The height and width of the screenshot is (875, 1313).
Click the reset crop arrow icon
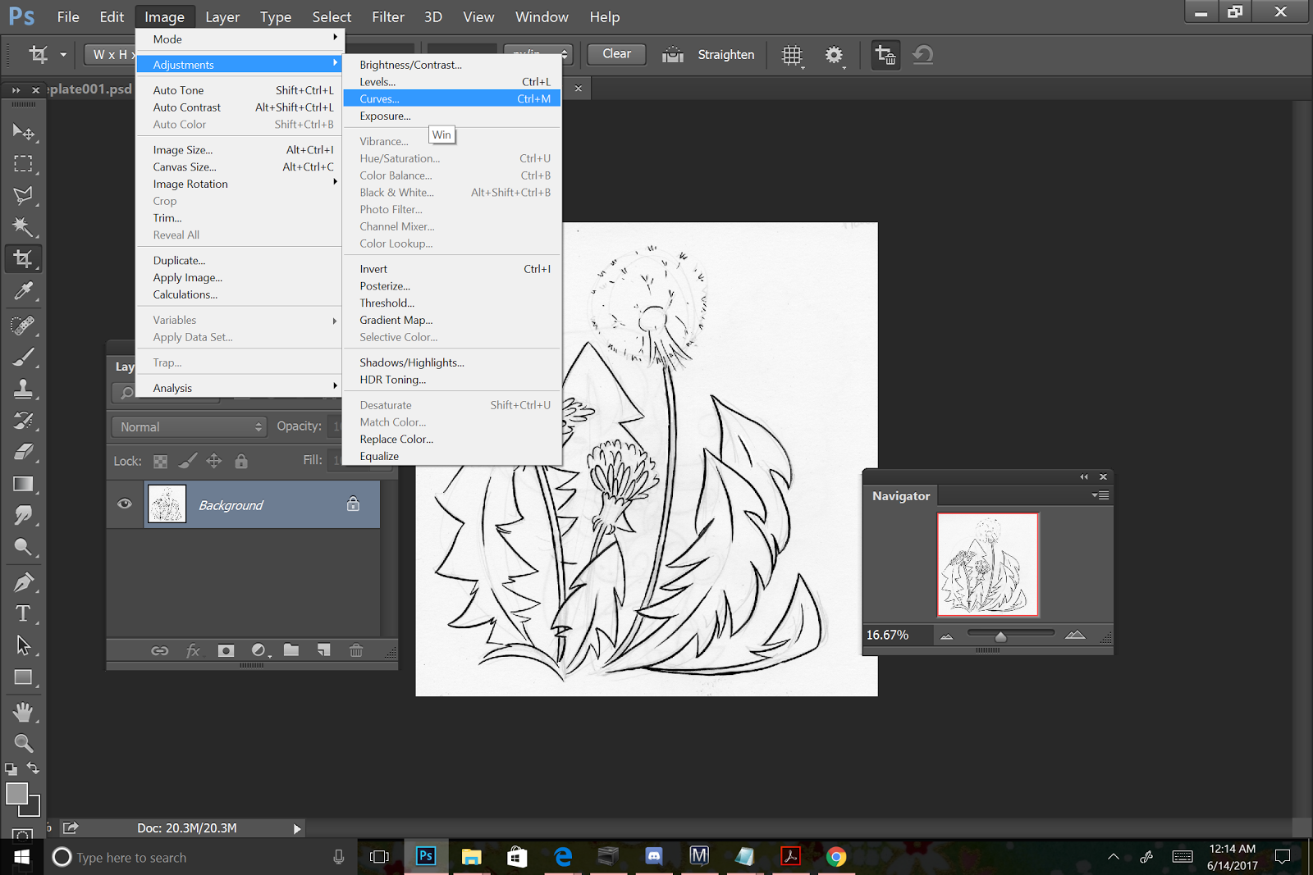(923, 55)
